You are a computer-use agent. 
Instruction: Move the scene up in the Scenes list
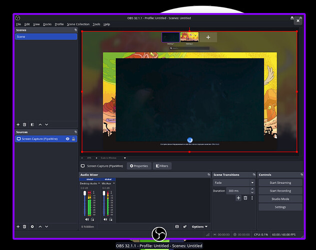coord(40,124)
